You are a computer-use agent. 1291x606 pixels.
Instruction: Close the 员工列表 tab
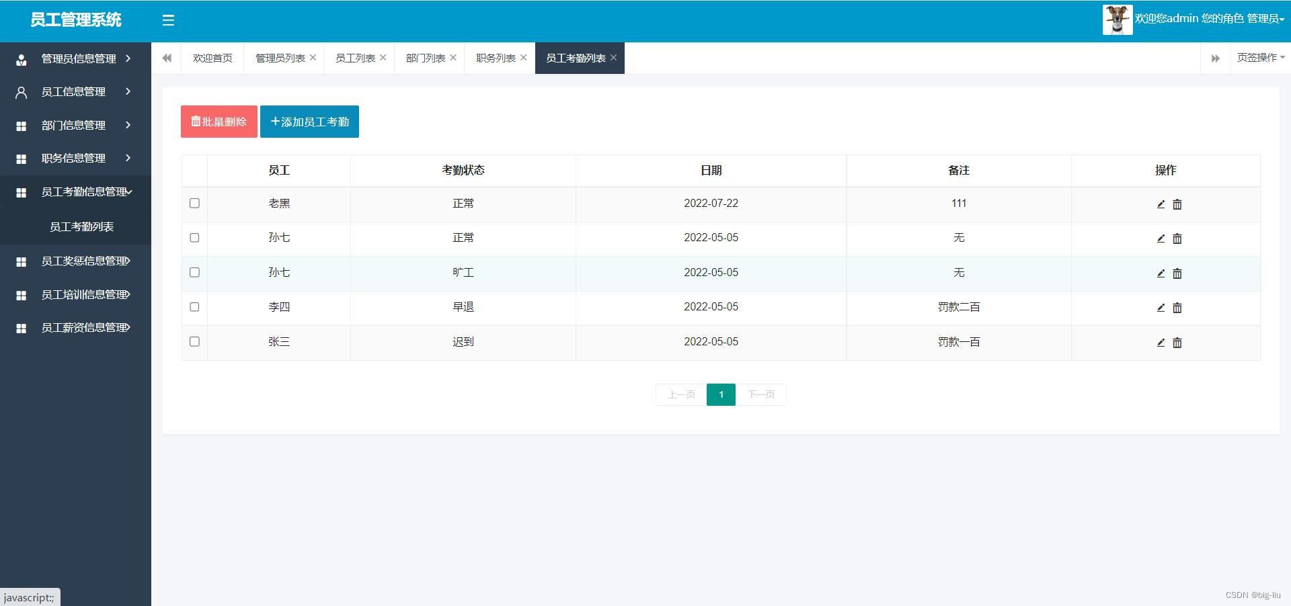point(383,58)
